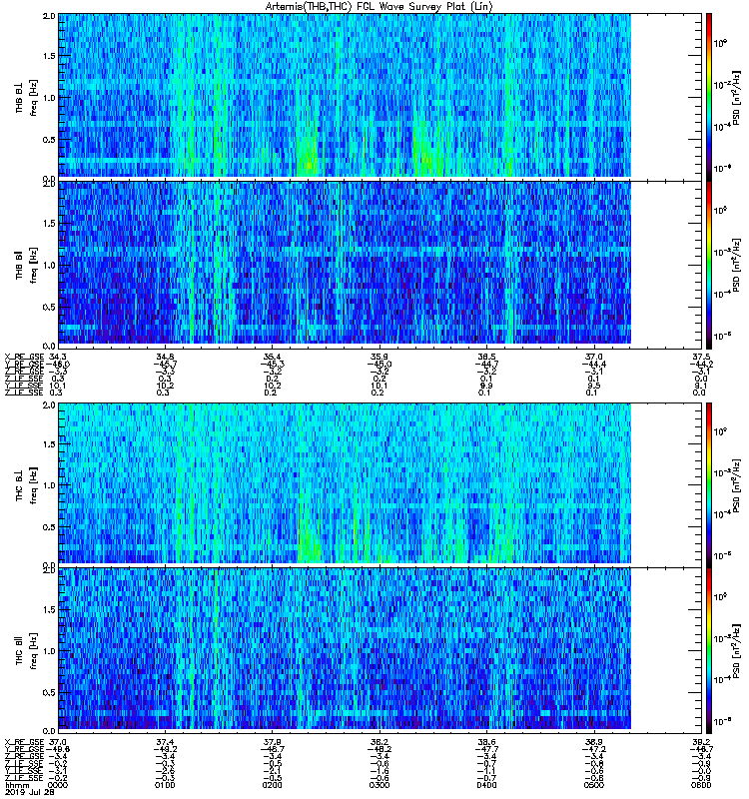Click the "1.5" frequency tick of THB B∥ panel

coord(49,223)
